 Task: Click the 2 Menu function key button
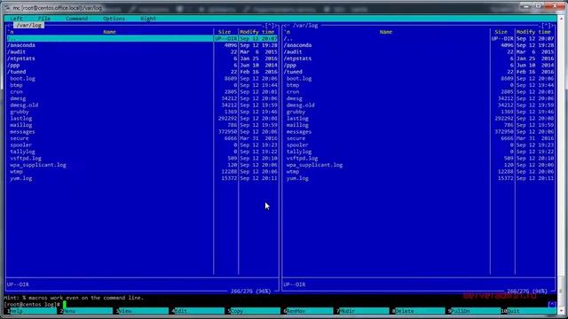[86, 311]
